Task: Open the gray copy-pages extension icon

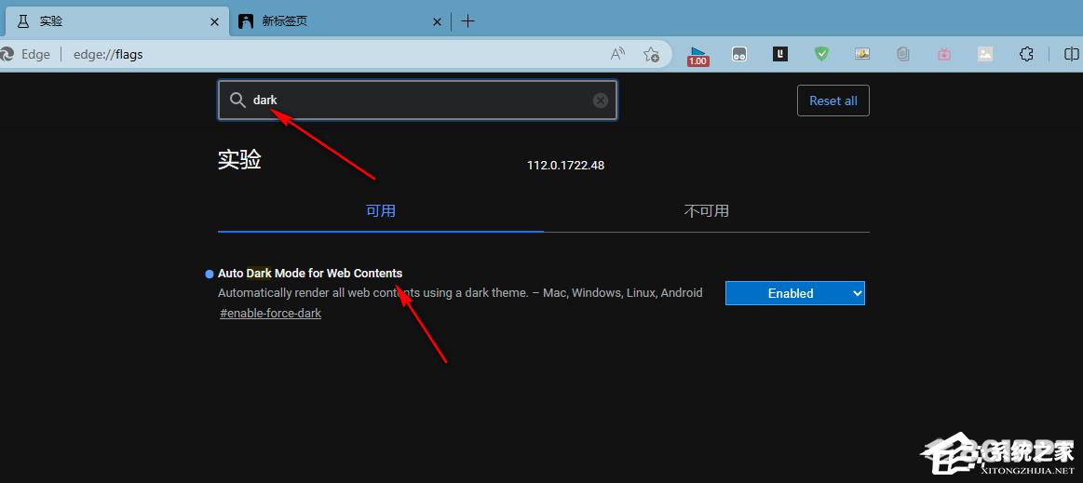Action: click(x=902, y=54)
